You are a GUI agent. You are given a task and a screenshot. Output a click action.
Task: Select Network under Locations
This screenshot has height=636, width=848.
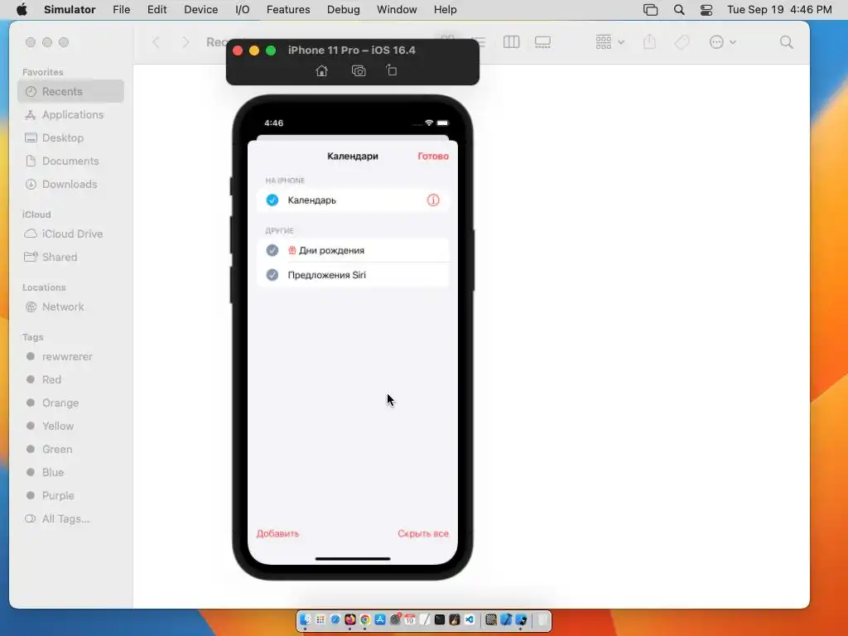coord(71,306)
